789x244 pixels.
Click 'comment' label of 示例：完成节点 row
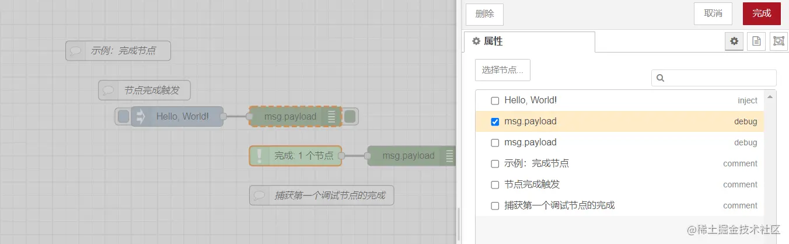pos(740,163)
